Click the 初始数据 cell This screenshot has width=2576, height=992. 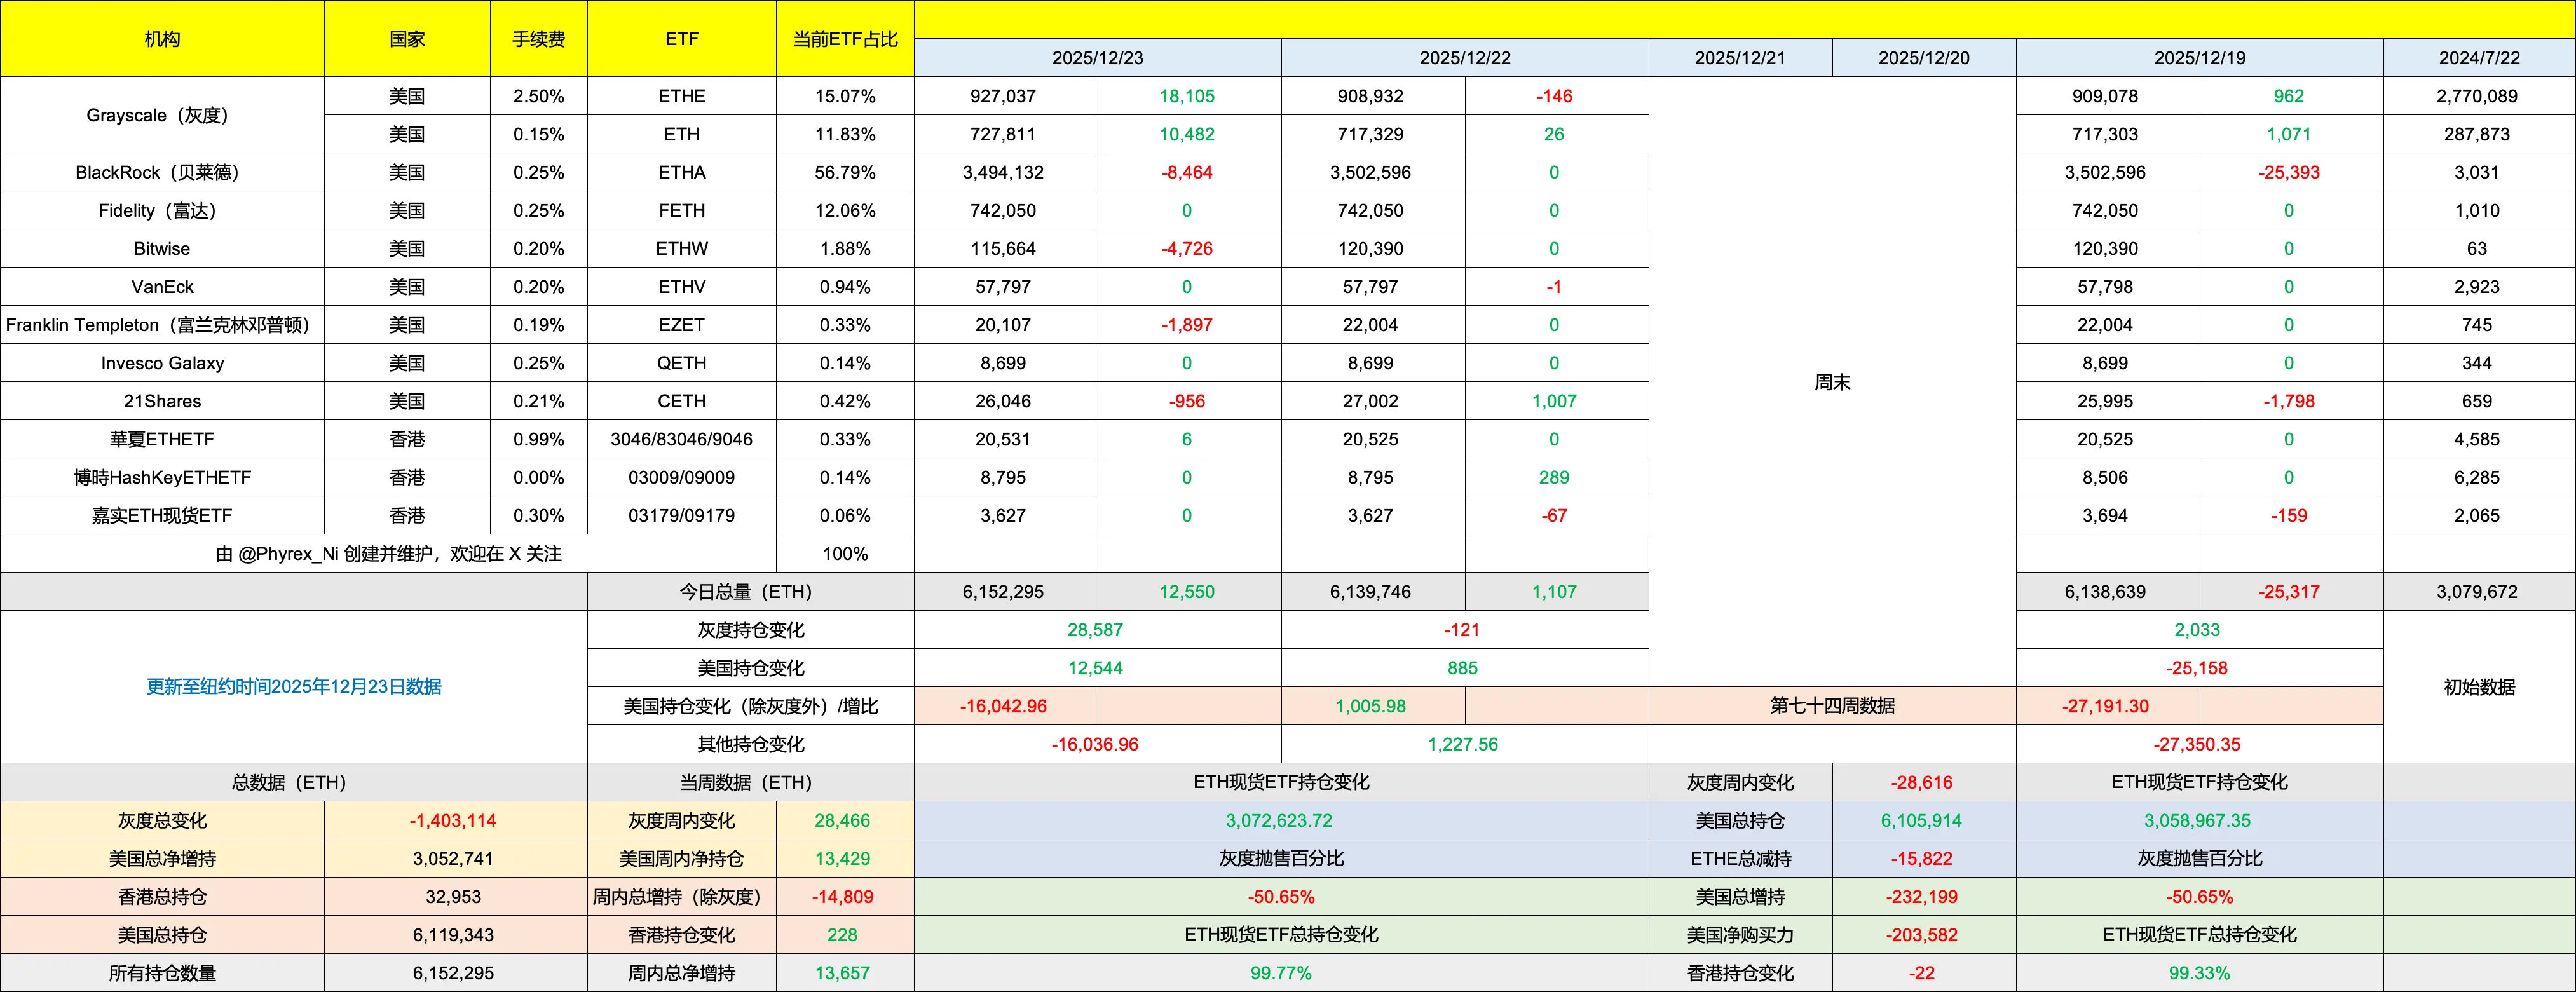pyautogui.click(x=2478, y=687)
